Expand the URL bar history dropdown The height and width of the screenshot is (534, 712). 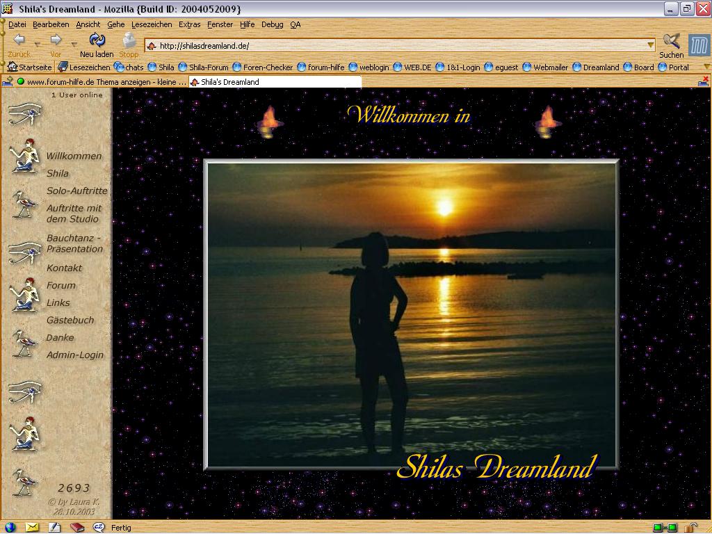point(651,46)
